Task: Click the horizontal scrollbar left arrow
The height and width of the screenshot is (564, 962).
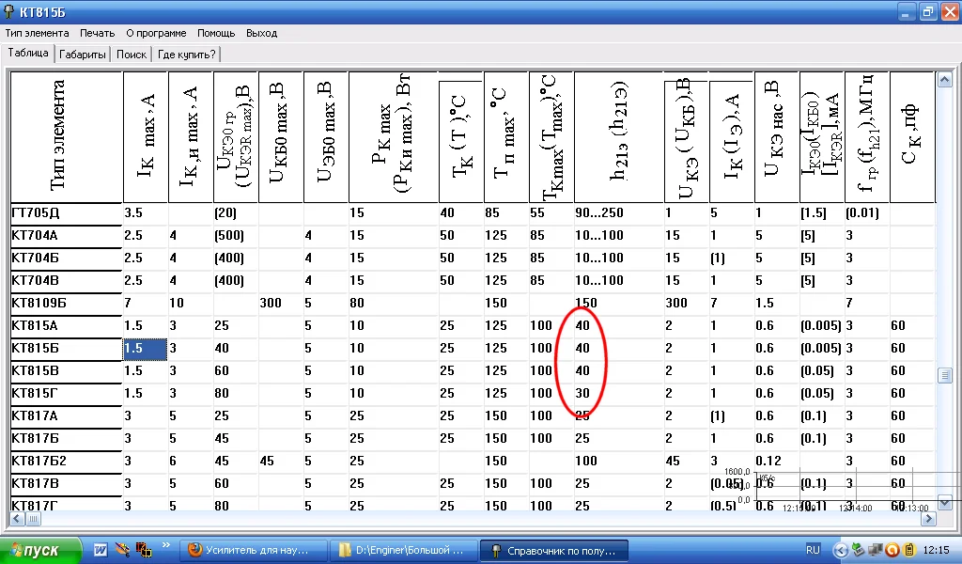Action: [17, 519]
